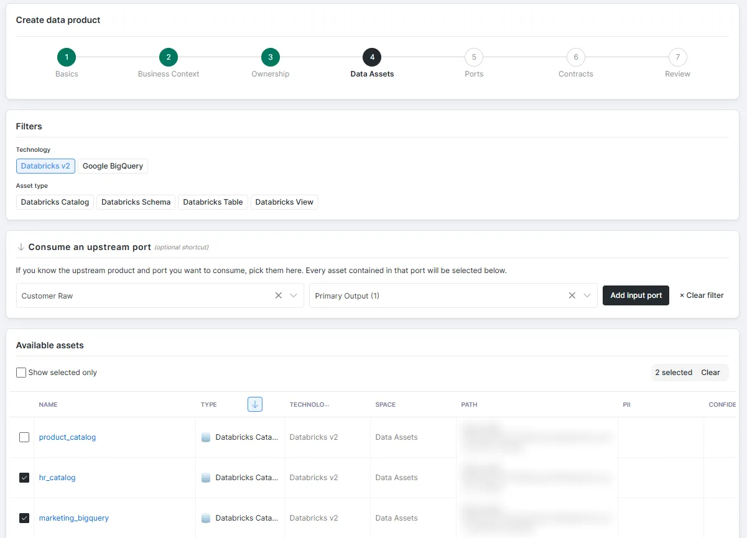Viewport: 747px width, 538px height.
Task: Click the Clear filter button
Action: click(x=702, y=295)
